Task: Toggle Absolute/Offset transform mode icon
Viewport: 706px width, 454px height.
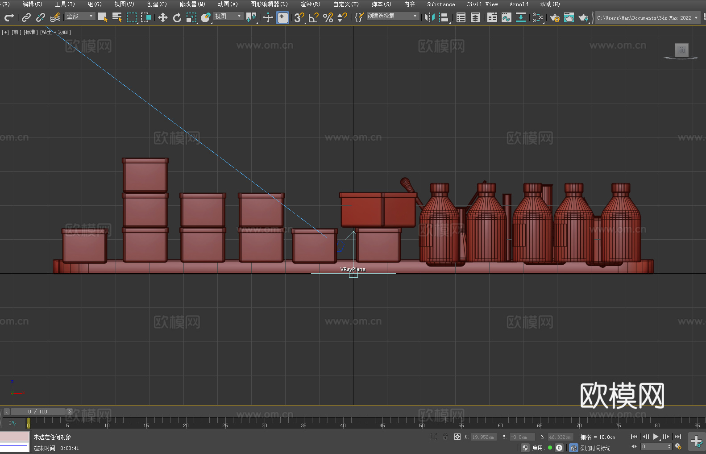Action: pos(457,437)
